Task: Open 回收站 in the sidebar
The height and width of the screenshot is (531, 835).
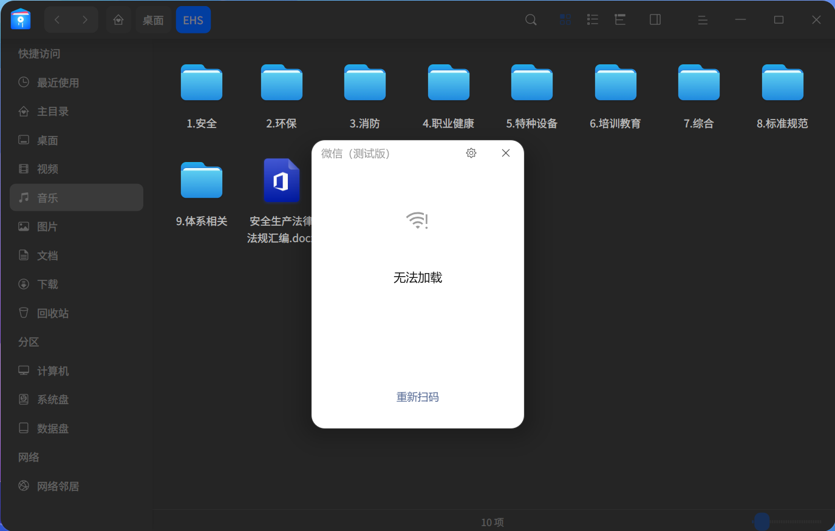Action: tap(77, 313)
